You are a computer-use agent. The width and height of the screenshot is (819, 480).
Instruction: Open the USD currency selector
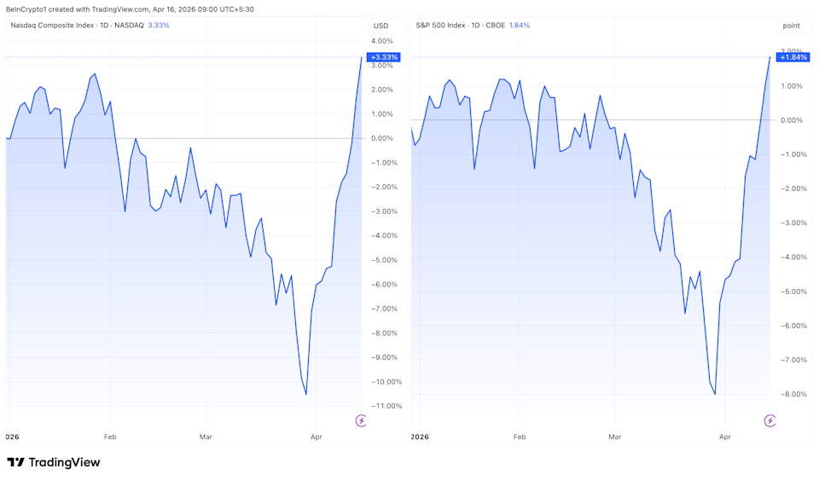[380, 26]
